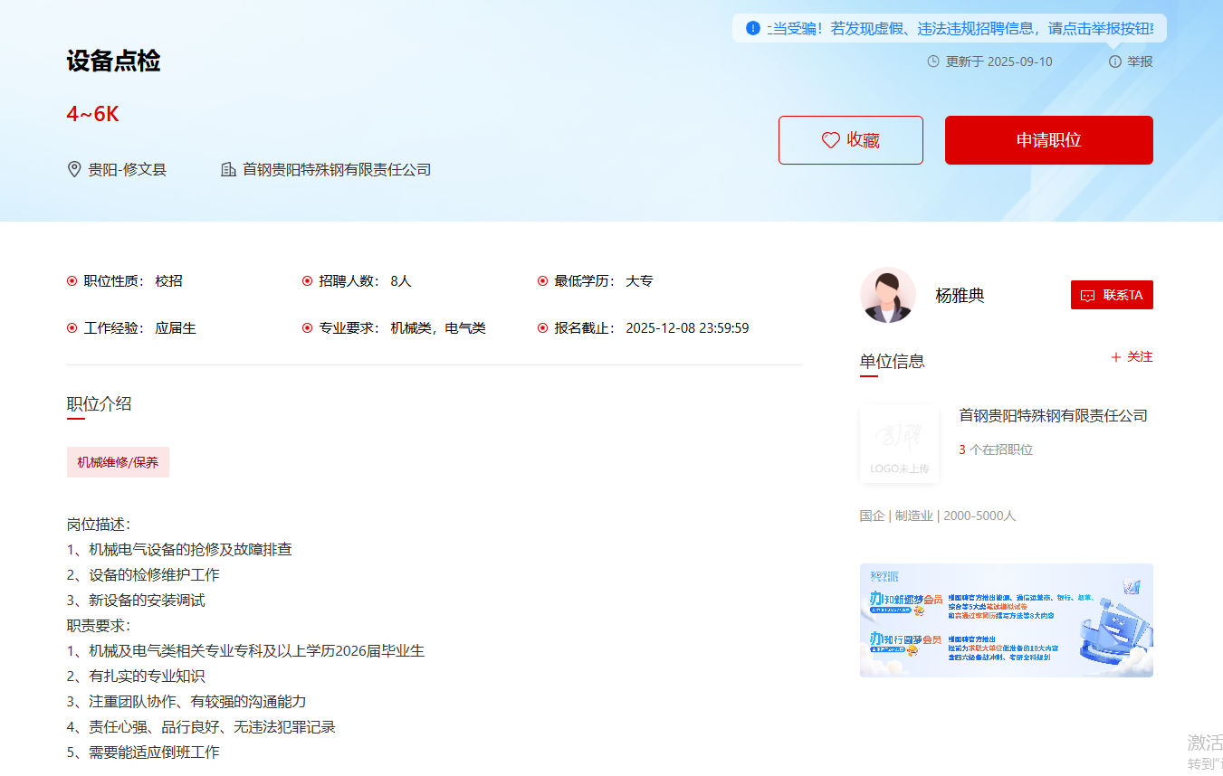Open company link 首钢贵阳特殊钢有限责任公司 under salary
This screenshot has height=776, width=1223.
pos(337,169)
